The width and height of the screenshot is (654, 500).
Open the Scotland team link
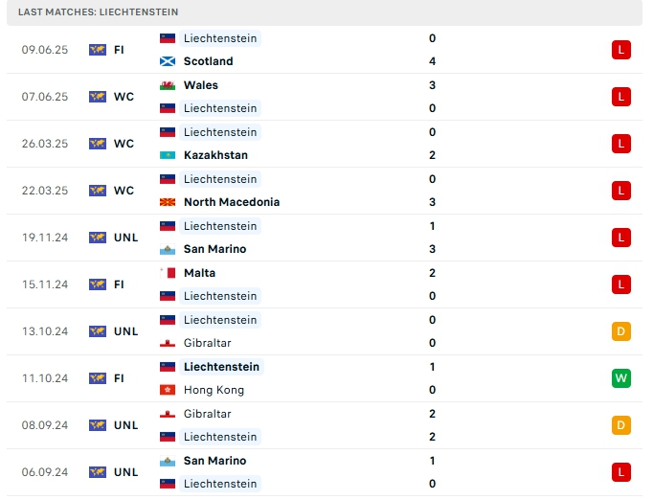[x=208, y=61]
